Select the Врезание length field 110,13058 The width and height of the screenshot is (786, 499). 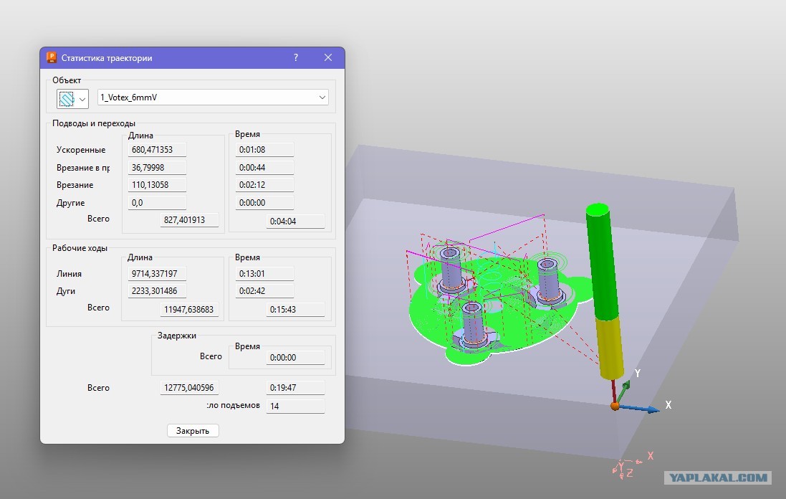click(157, 184)
